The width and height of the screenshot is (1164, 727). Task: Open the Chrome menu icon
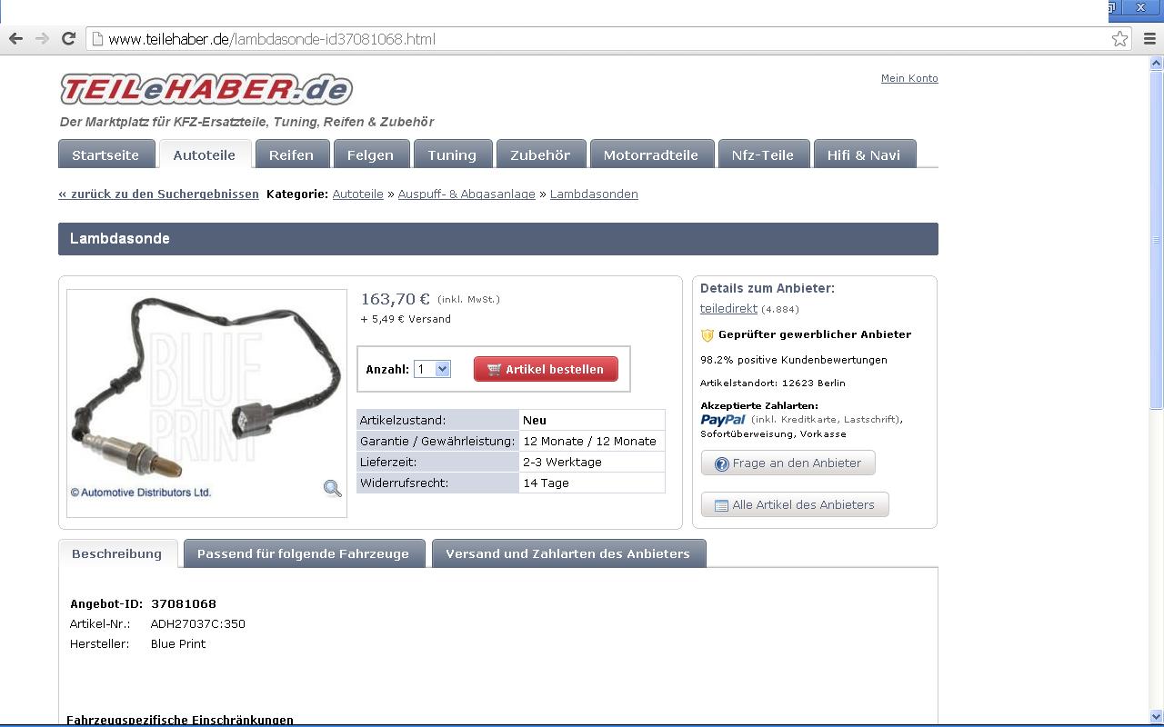pyautogui.click(x=1149, y=38)
